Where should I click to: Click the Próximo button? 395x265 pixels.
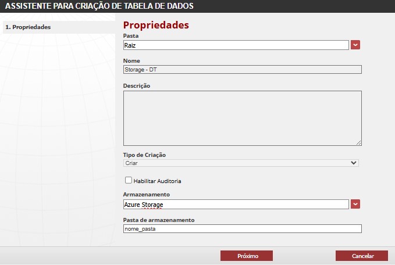(247, 256)
